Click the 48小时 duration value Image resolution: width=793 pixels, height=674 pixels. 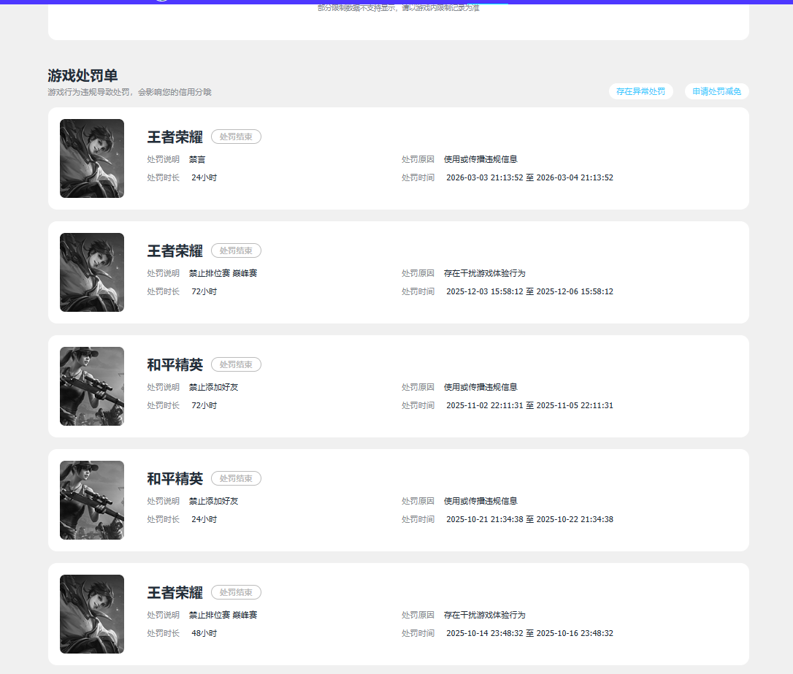[x=204, y=633]
